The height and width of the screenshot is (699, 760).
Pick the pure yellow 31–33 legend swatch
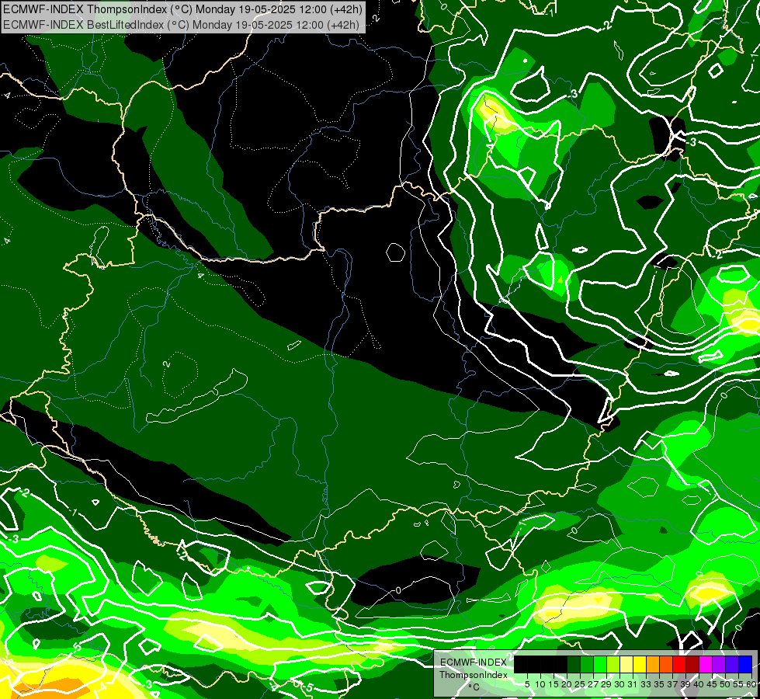(640, 665)
